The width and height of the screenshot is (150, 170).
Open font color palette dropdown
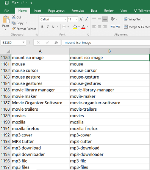pyautogui.click(x=87, y=27)
